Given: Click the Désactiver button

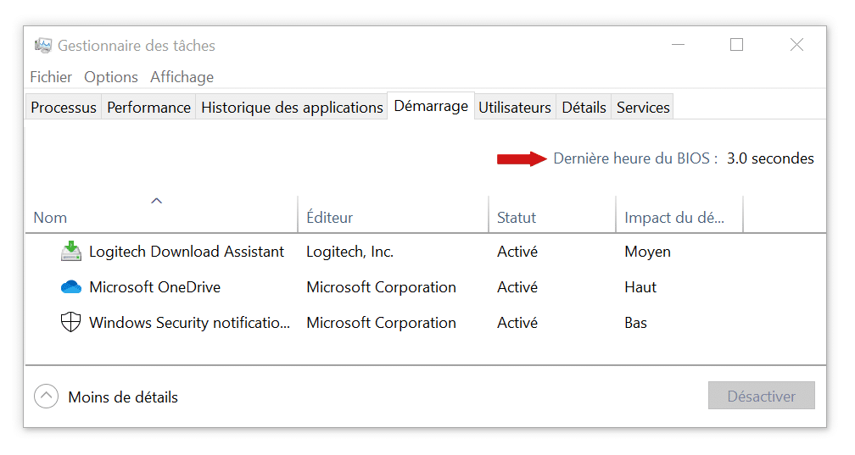Looking at the screenshot, I should (761, 396).
